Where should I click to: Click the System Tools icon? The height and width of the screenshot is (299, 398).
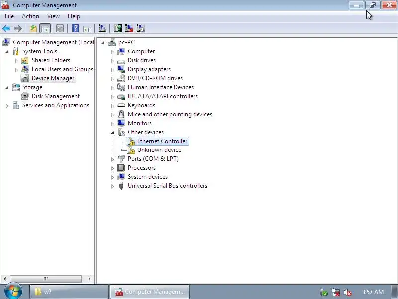16,51
